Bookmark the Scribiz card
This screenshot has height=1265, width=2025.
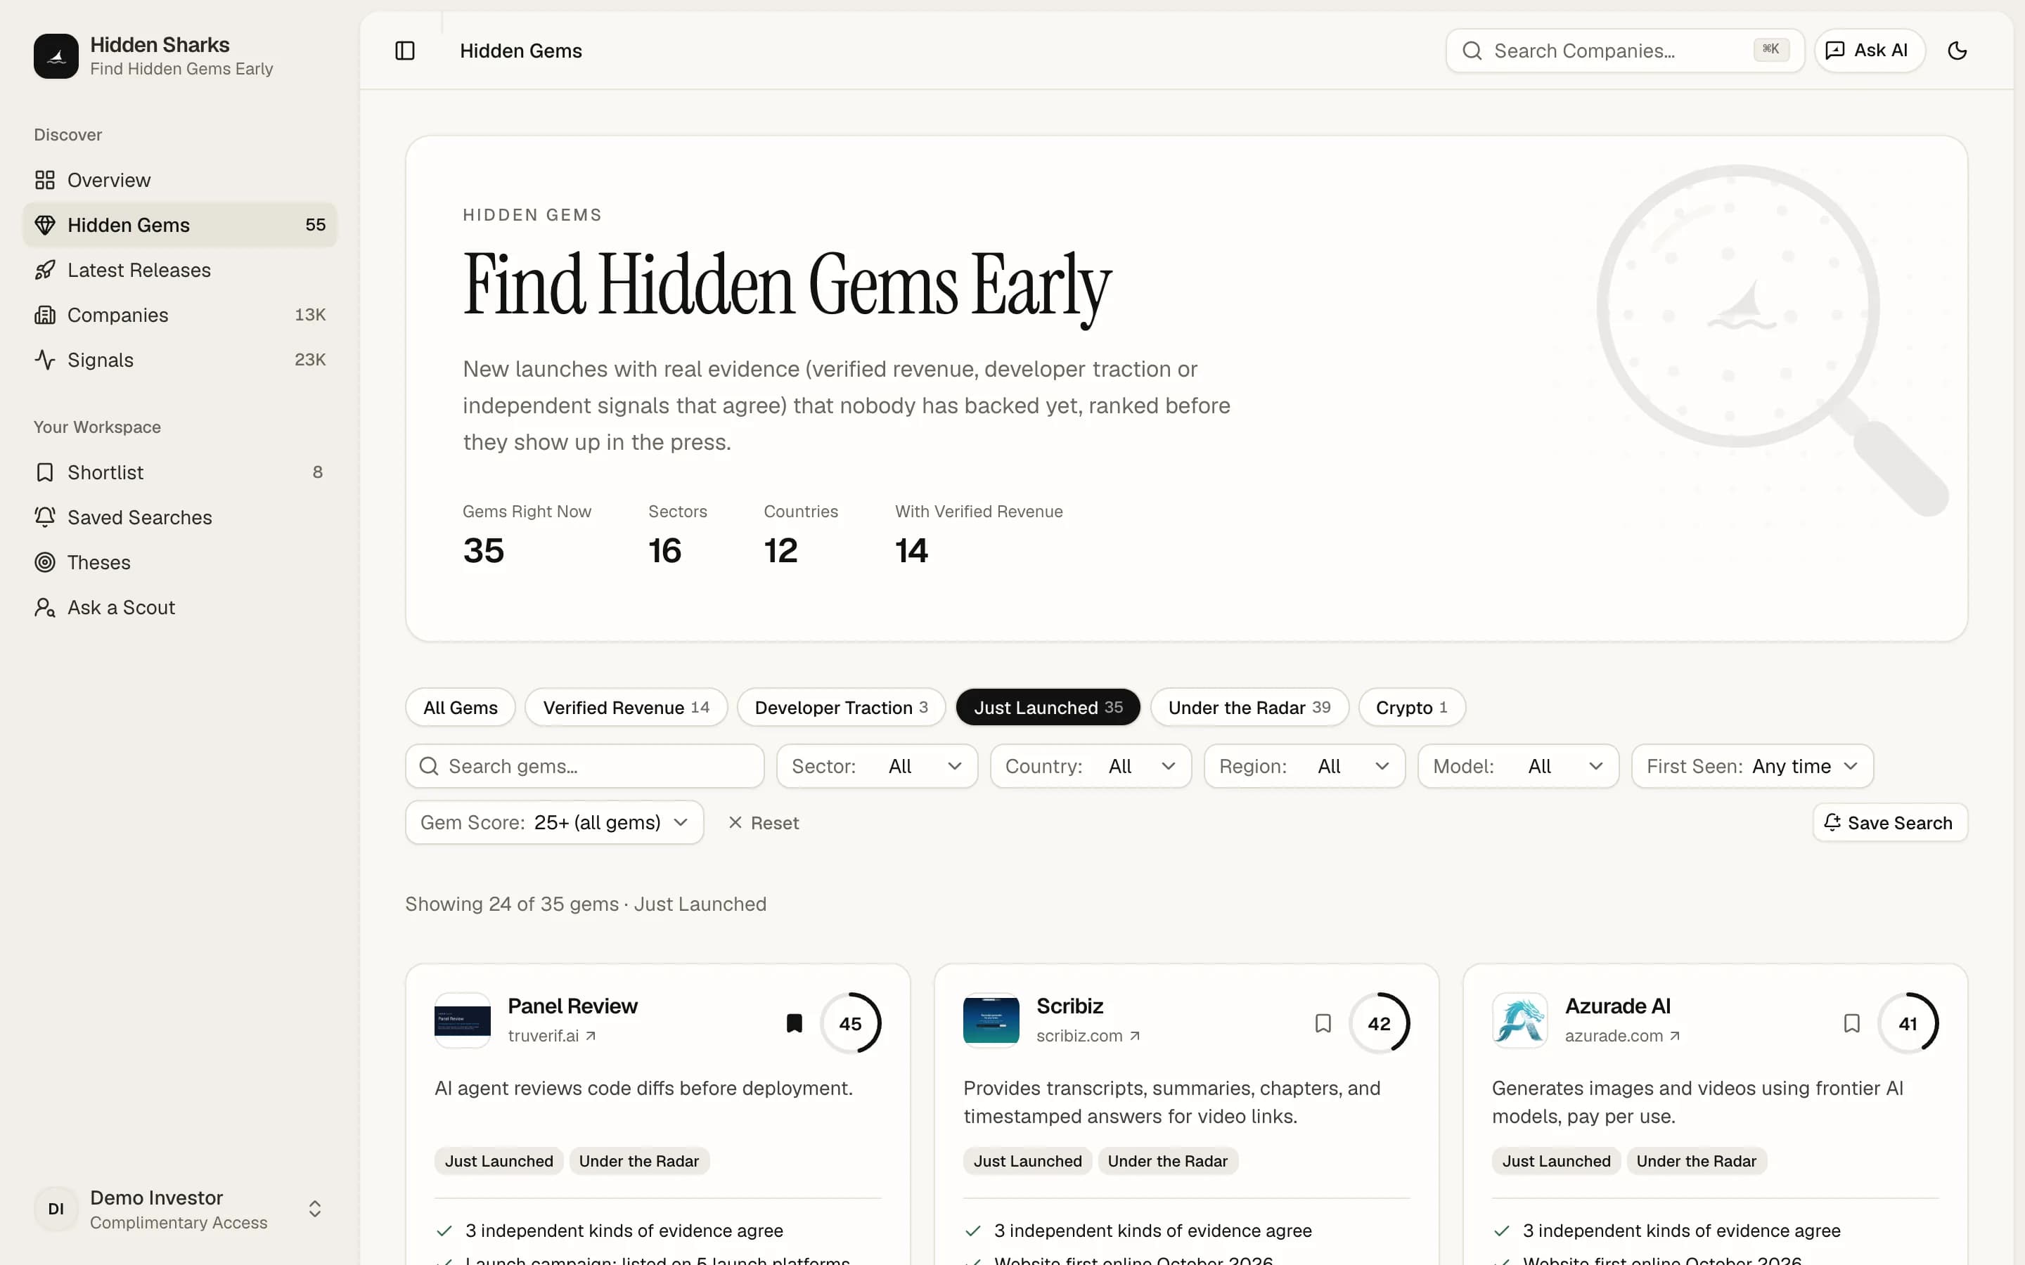pyautogui.click(x=1323, y=1023)
